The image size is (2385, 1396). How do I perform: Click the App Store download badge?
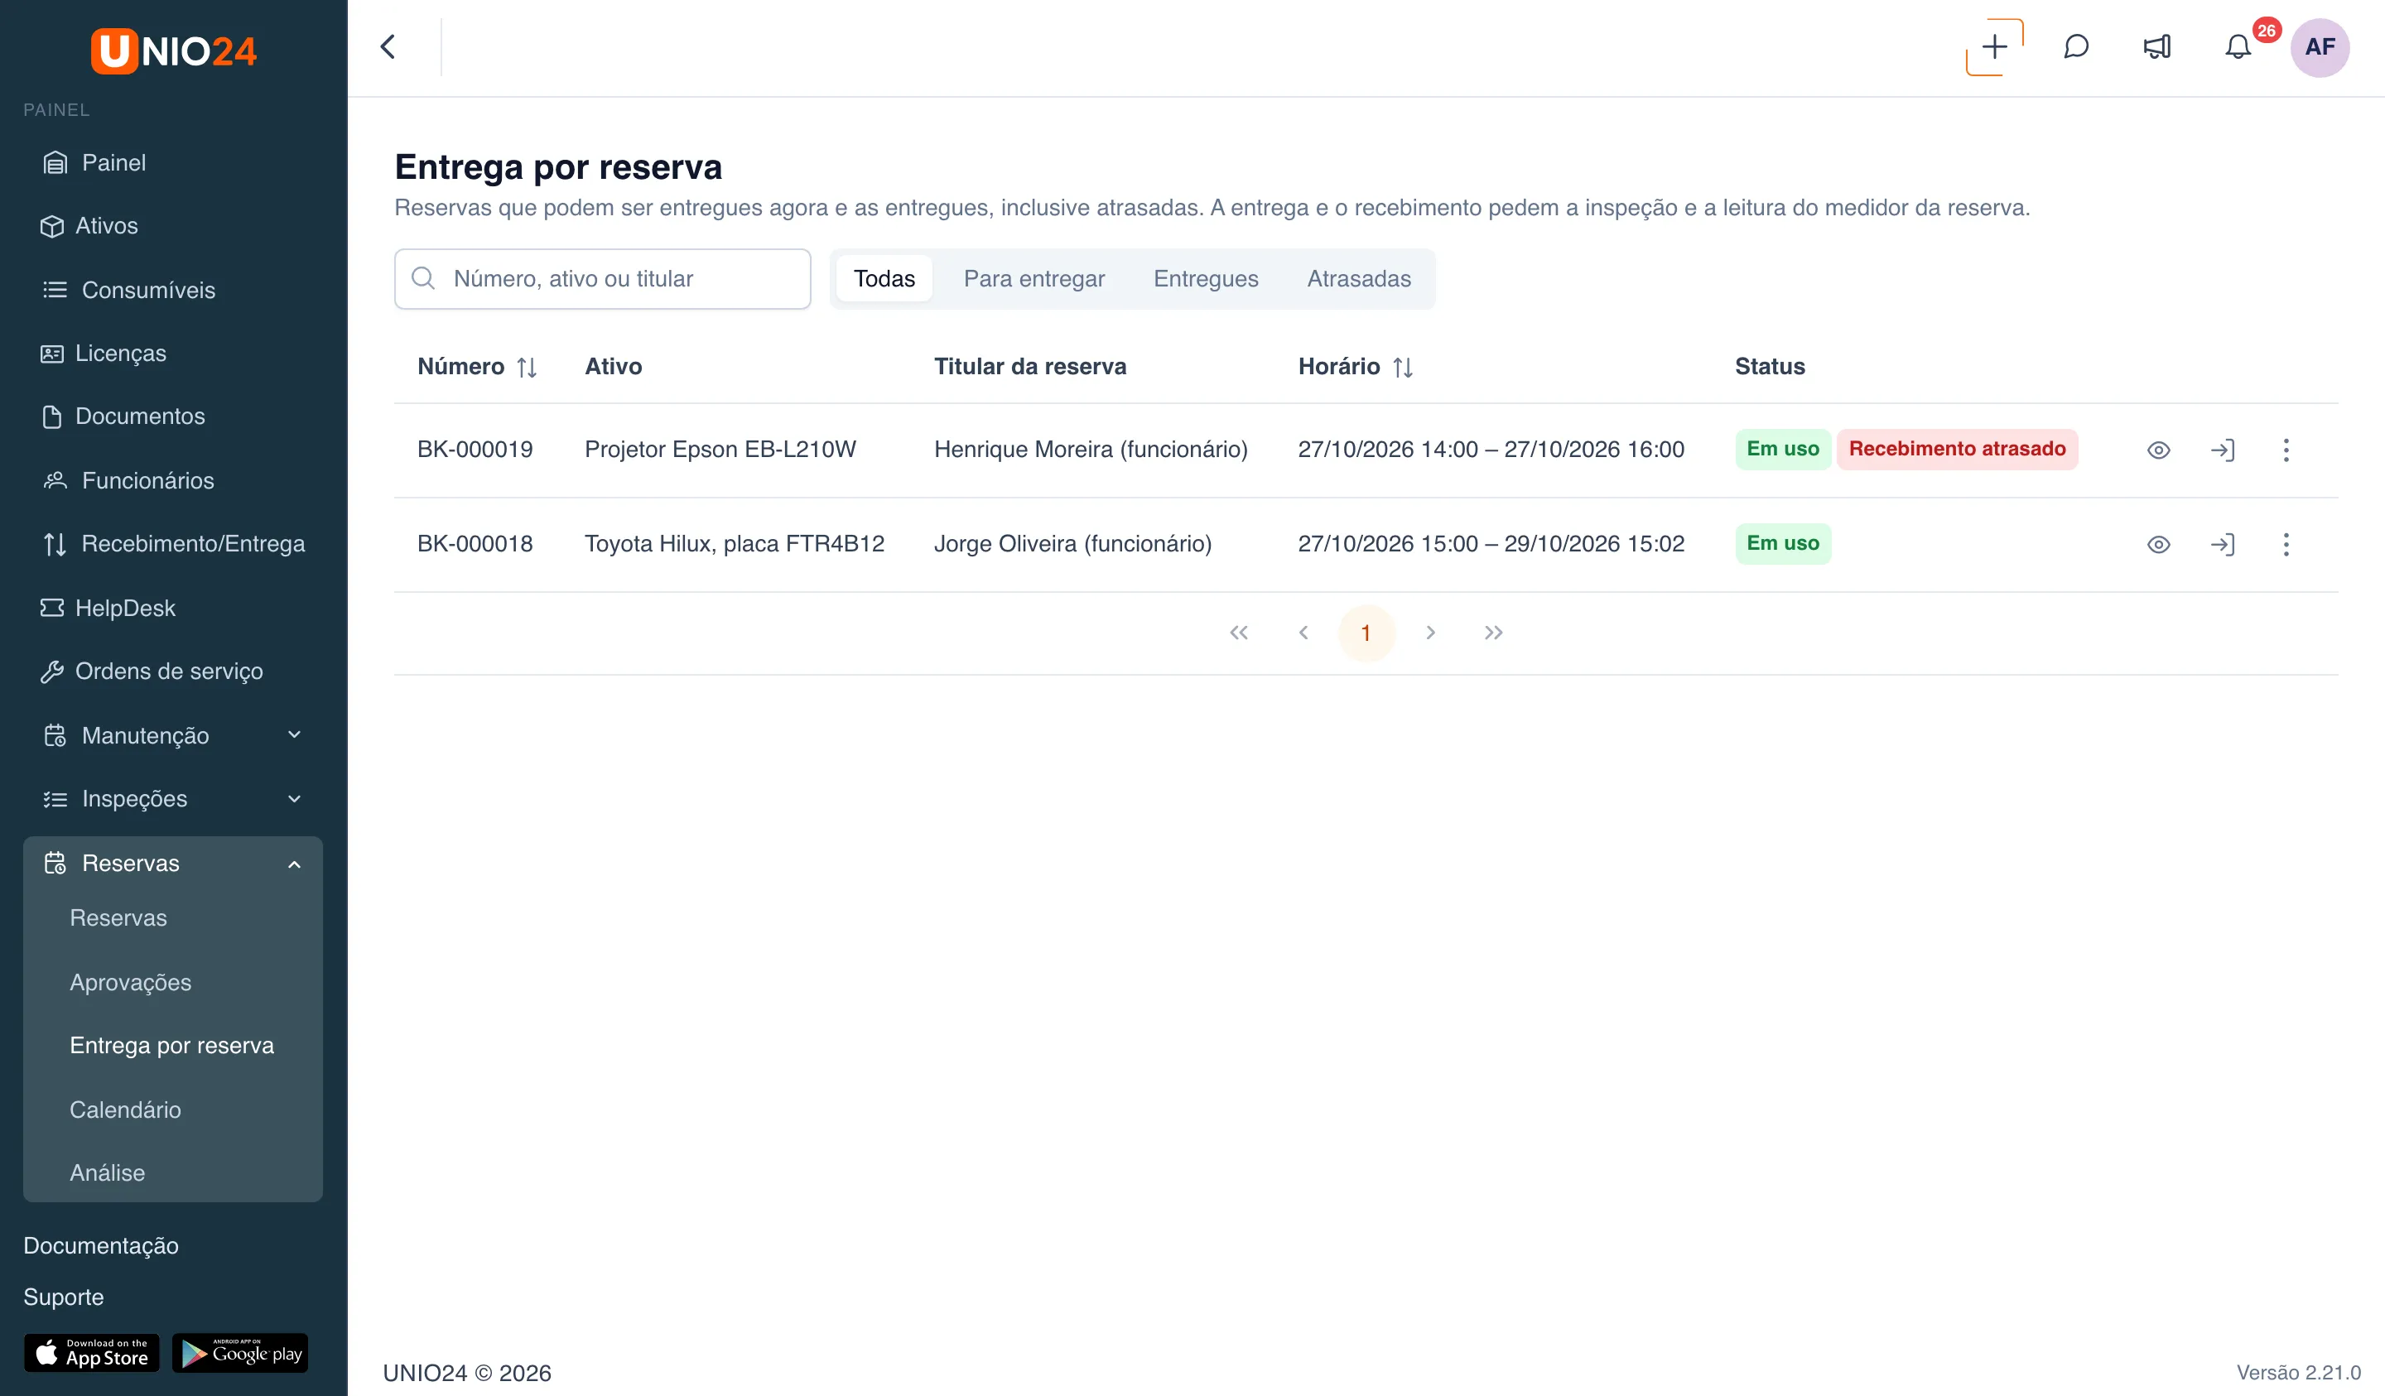92,1352
